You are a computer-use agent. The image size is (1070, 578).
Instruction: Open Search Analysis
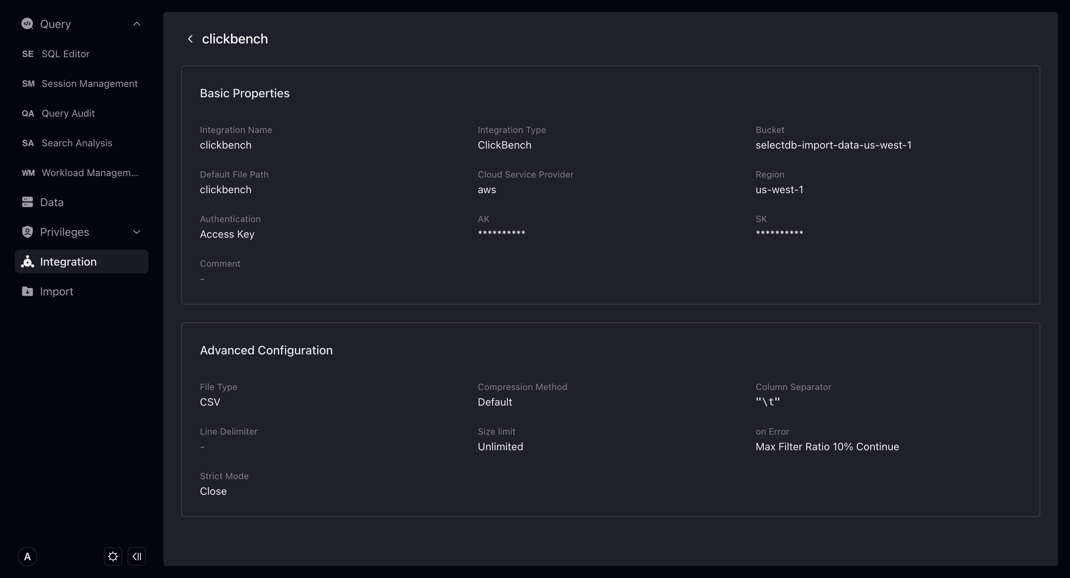77,143
